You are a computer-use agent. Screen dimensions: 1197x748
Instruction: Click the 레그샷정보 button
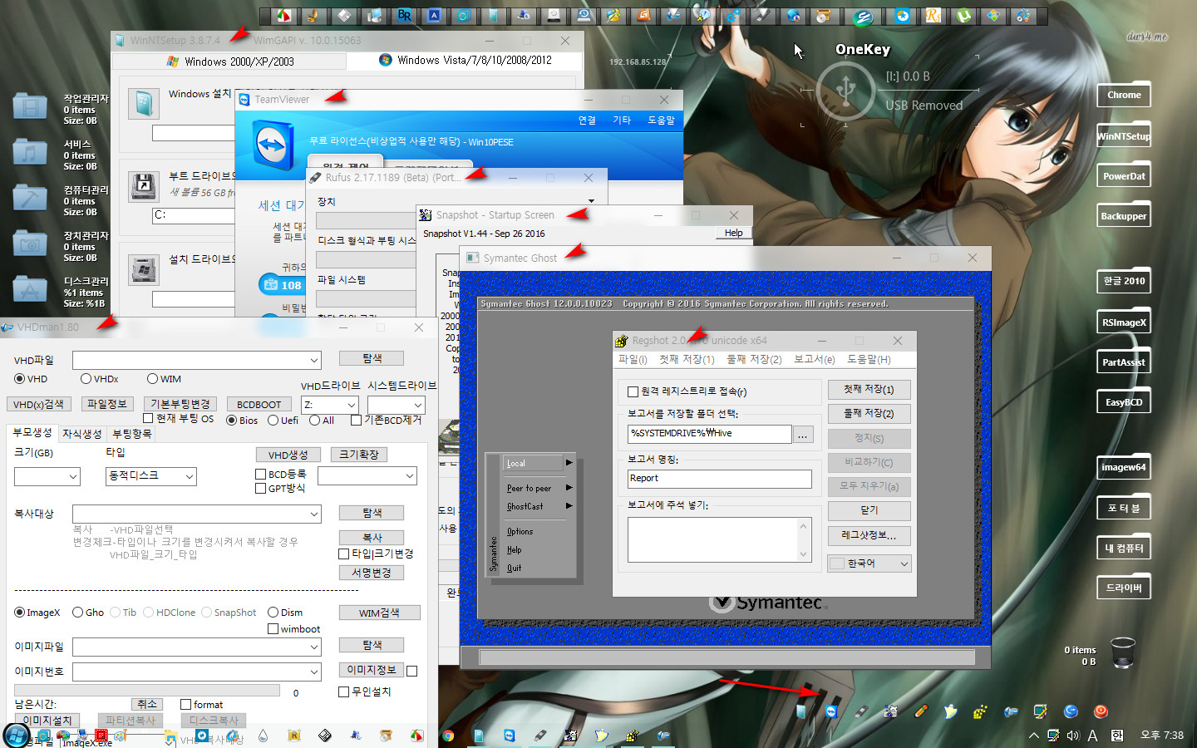pyautogui.click(x=869, y=535)
